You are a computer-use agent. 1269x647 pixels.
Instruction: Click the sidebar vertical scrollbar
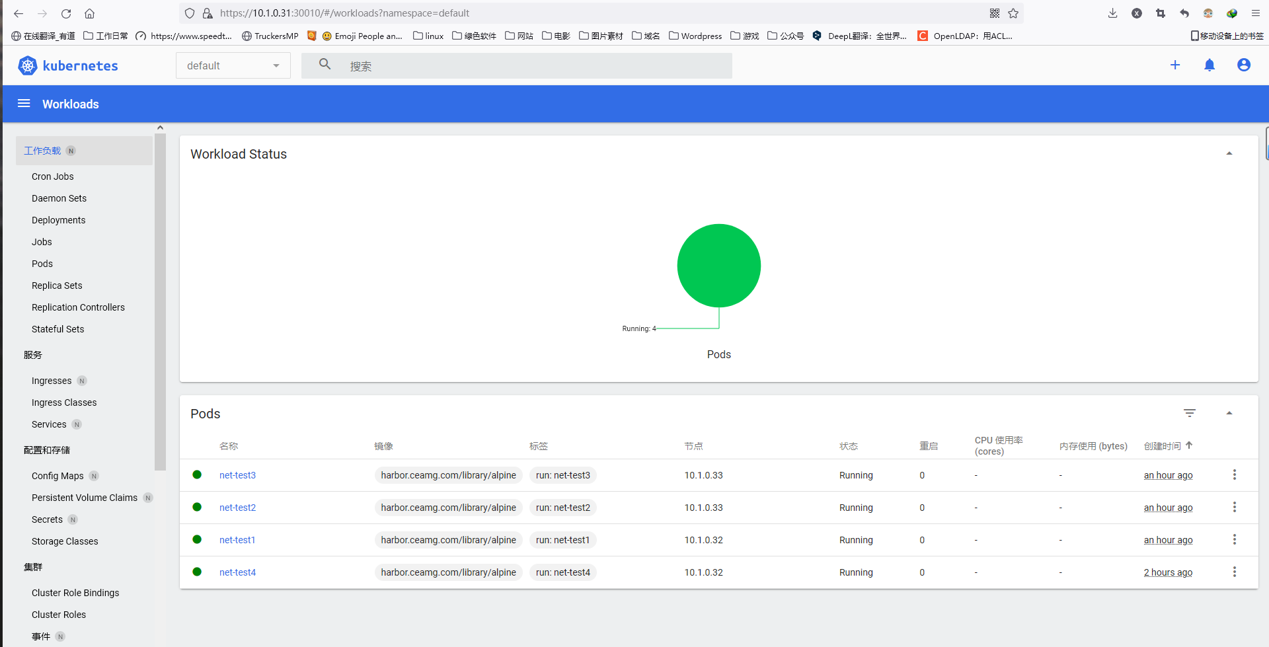pyautogui.click(x=160, y=301)
